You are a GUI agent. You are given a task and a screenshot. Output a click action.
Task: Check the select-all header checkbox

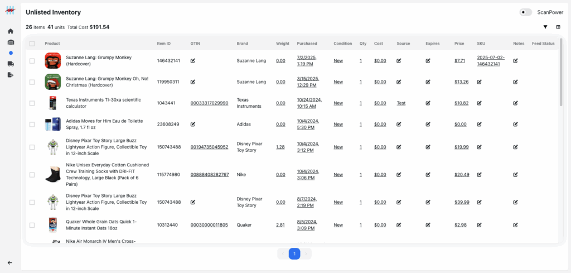pos(32,44)
